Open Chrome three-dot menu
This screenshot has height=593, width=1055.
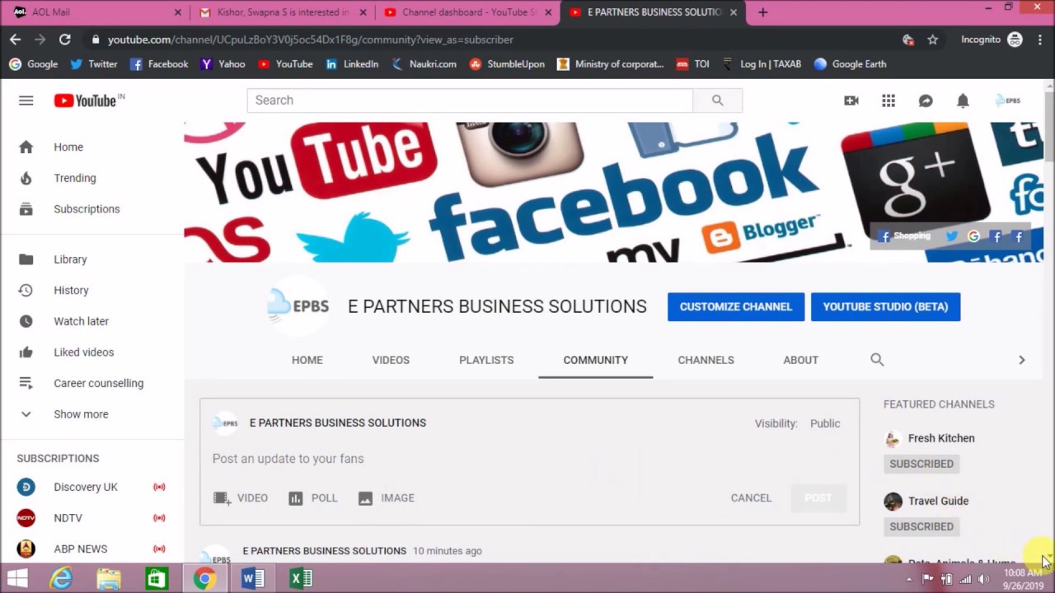[x=1040, y=40]
